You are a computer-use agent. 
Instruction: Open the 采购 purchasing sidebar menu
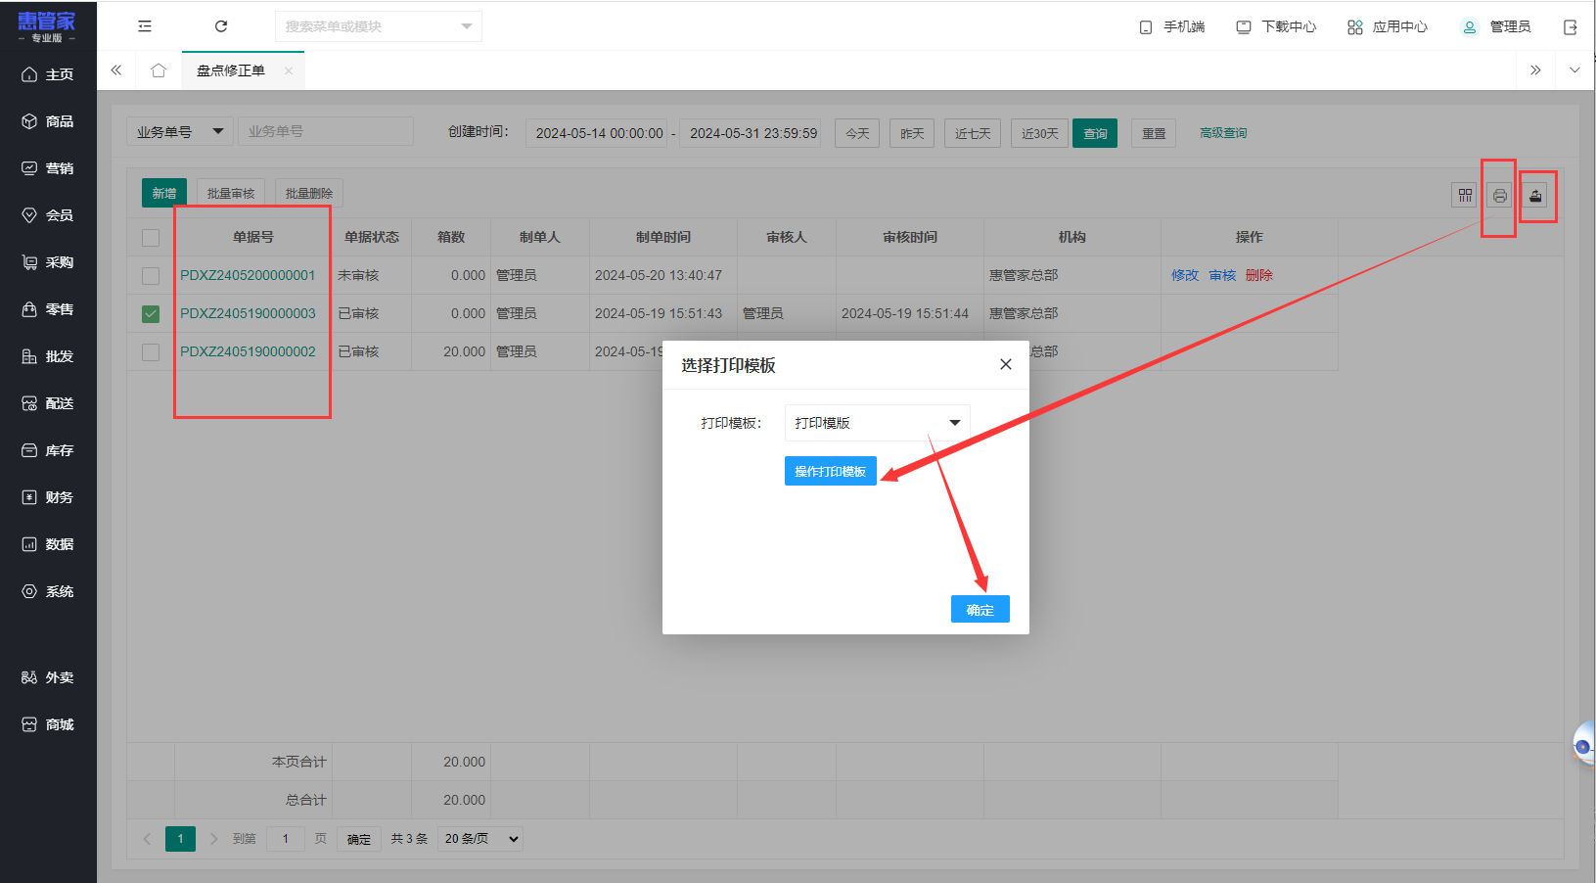point(48,262)
